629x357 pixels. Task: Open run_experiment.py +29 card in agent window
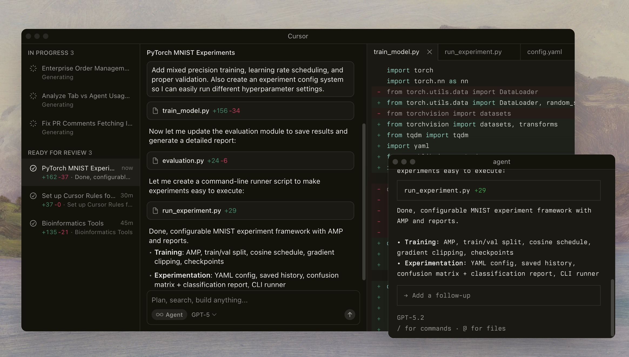coord(498,190)
